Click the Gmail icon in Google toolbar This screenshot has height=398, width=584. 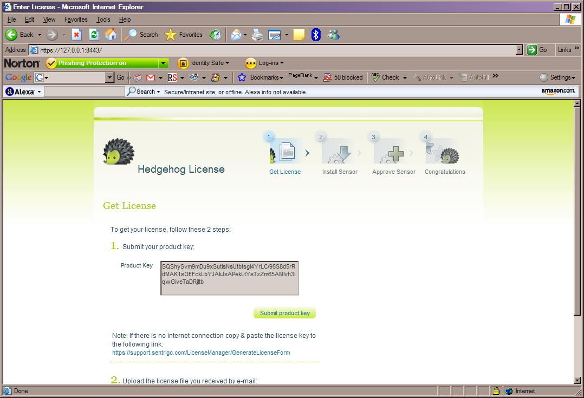[x=151, y=77]
